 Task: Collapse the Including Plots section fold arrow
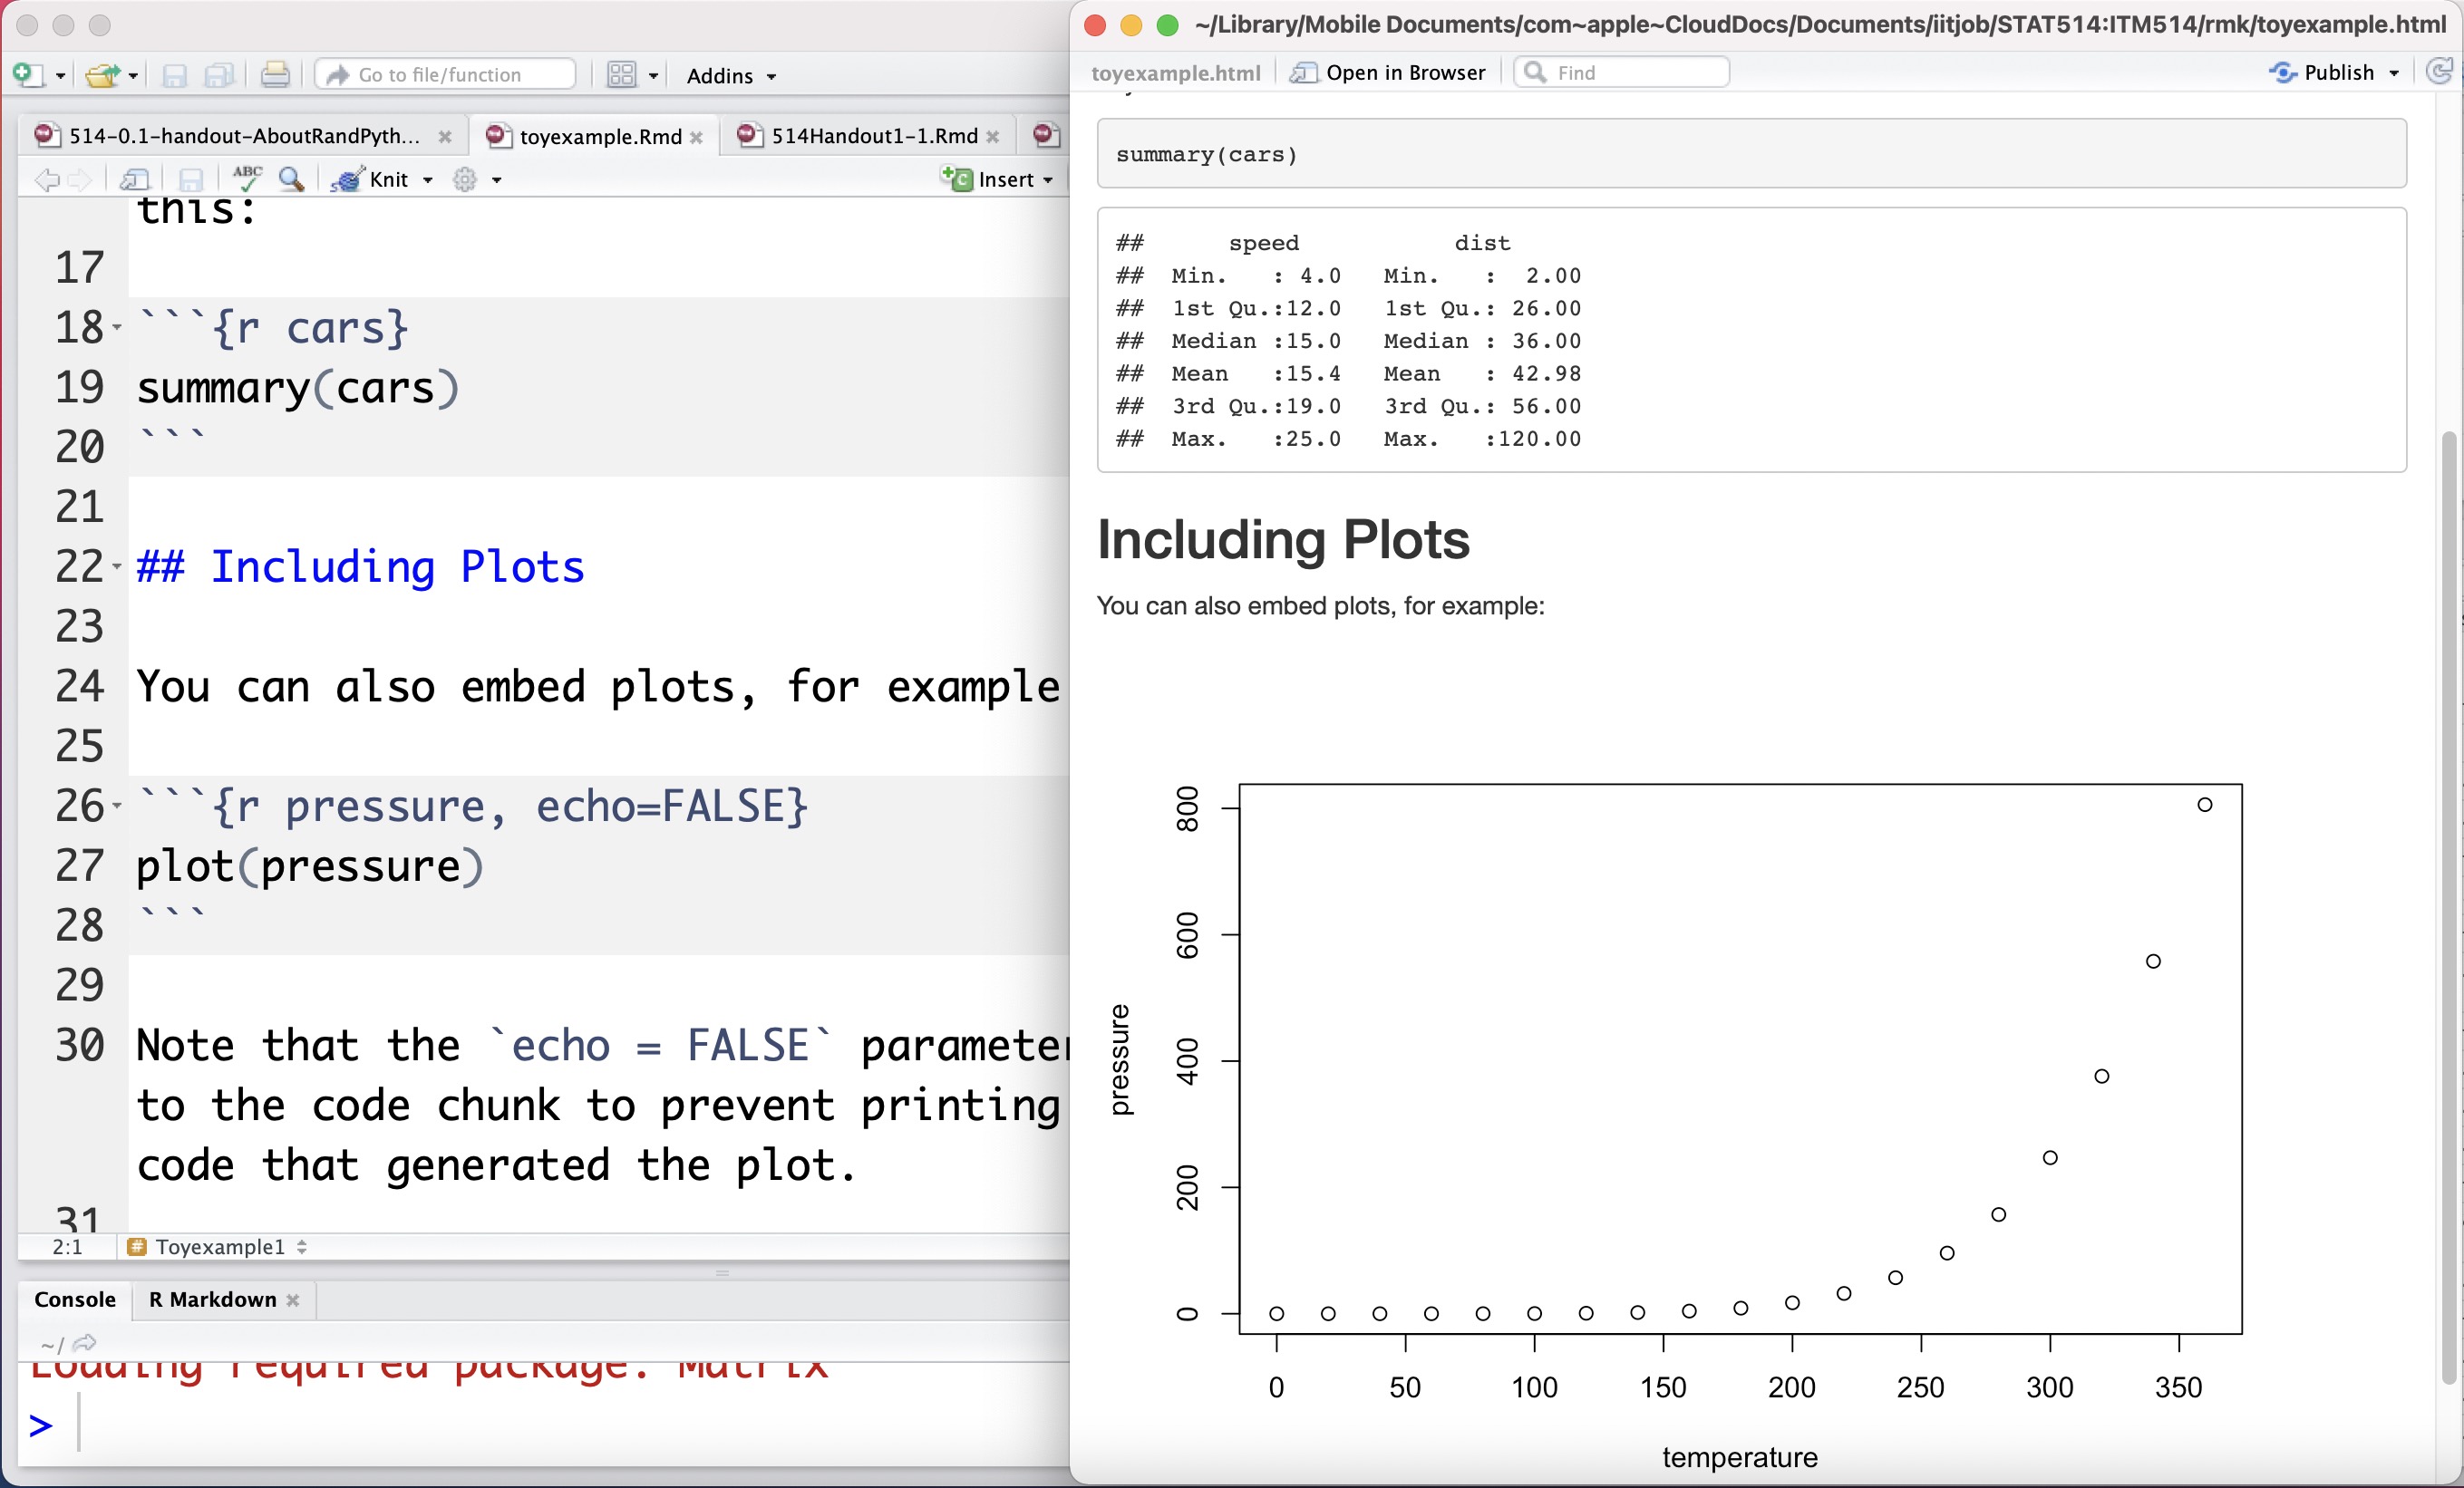click(x=117, y=566)
